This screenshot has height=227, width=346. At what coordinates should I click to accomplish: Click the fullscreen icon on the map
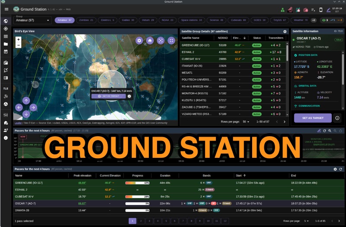[171, 40]
